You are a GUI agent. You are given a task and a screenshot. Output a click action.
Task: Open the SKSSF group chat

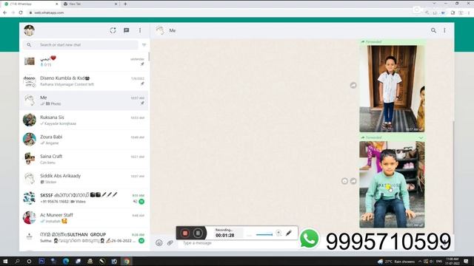tap(84, 198)
